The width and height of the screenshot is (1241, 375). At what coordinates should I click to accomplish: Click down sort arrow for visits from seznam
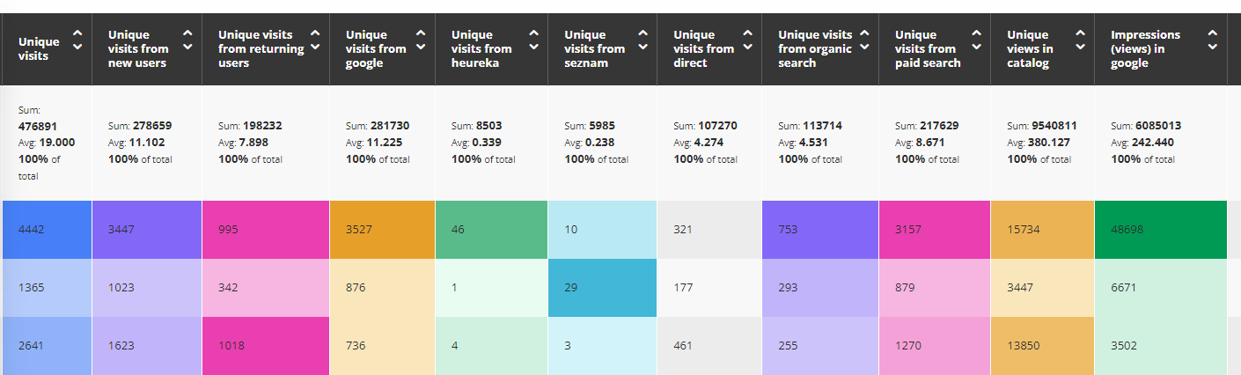coord(643,47)
